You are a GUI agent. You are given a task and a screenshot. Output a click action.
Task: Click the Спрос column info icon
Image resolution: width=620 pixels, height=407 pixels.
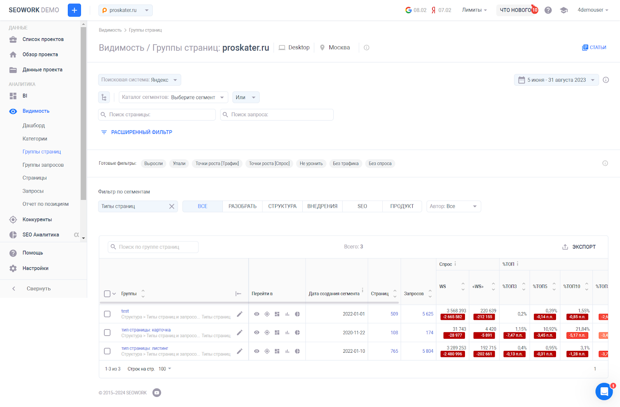coord(455,264)
